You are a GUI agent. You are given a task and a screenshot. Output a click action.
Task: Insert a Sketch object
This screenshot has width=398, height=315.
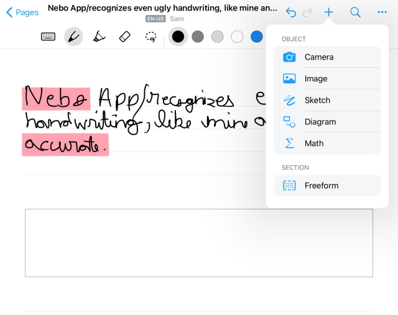(327, 100)
